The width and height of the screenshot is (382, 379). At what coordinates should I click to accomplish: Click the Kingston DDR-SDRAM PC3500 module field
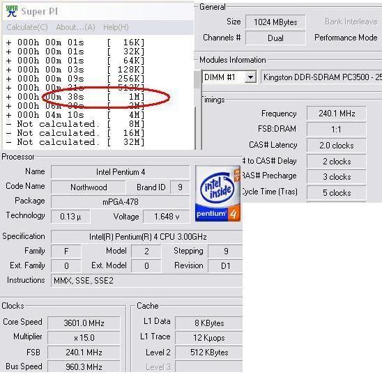click(x=321, y=77)
